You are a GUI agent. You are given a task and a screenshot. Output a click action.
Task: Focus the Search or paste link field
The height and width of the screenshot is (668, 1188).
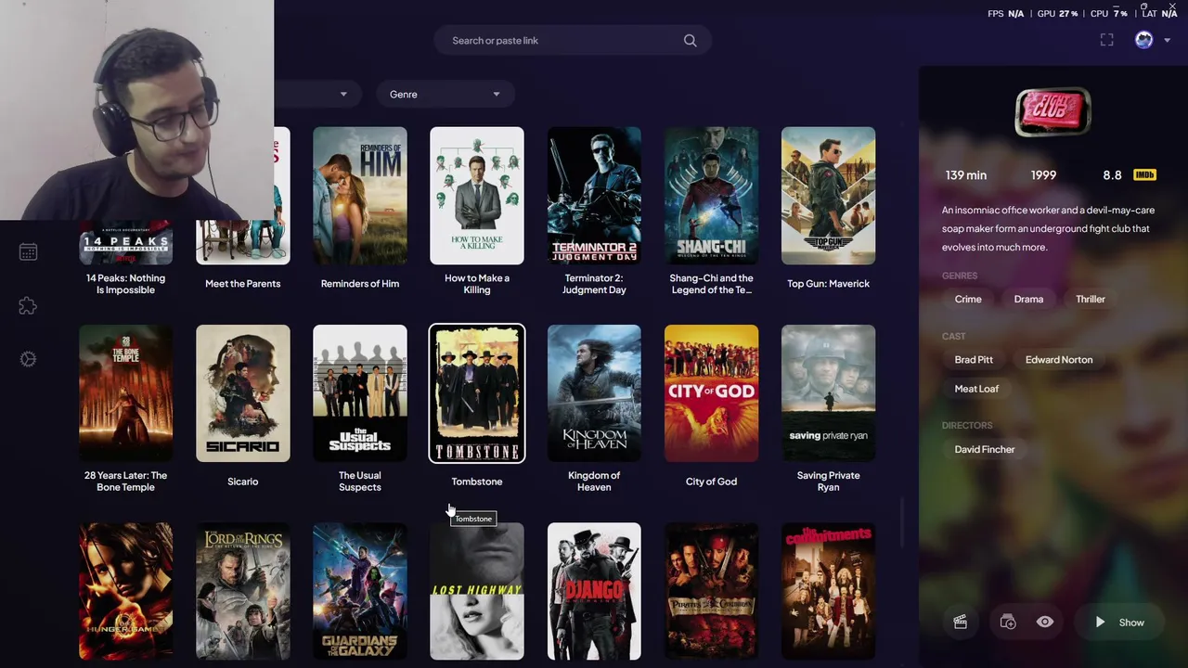573,41
